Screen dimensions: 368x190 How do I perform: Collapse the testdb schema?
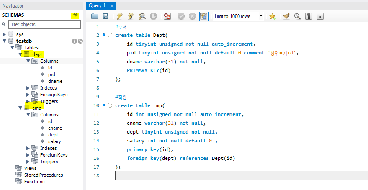pyautogui.click(x=4, y=41)
